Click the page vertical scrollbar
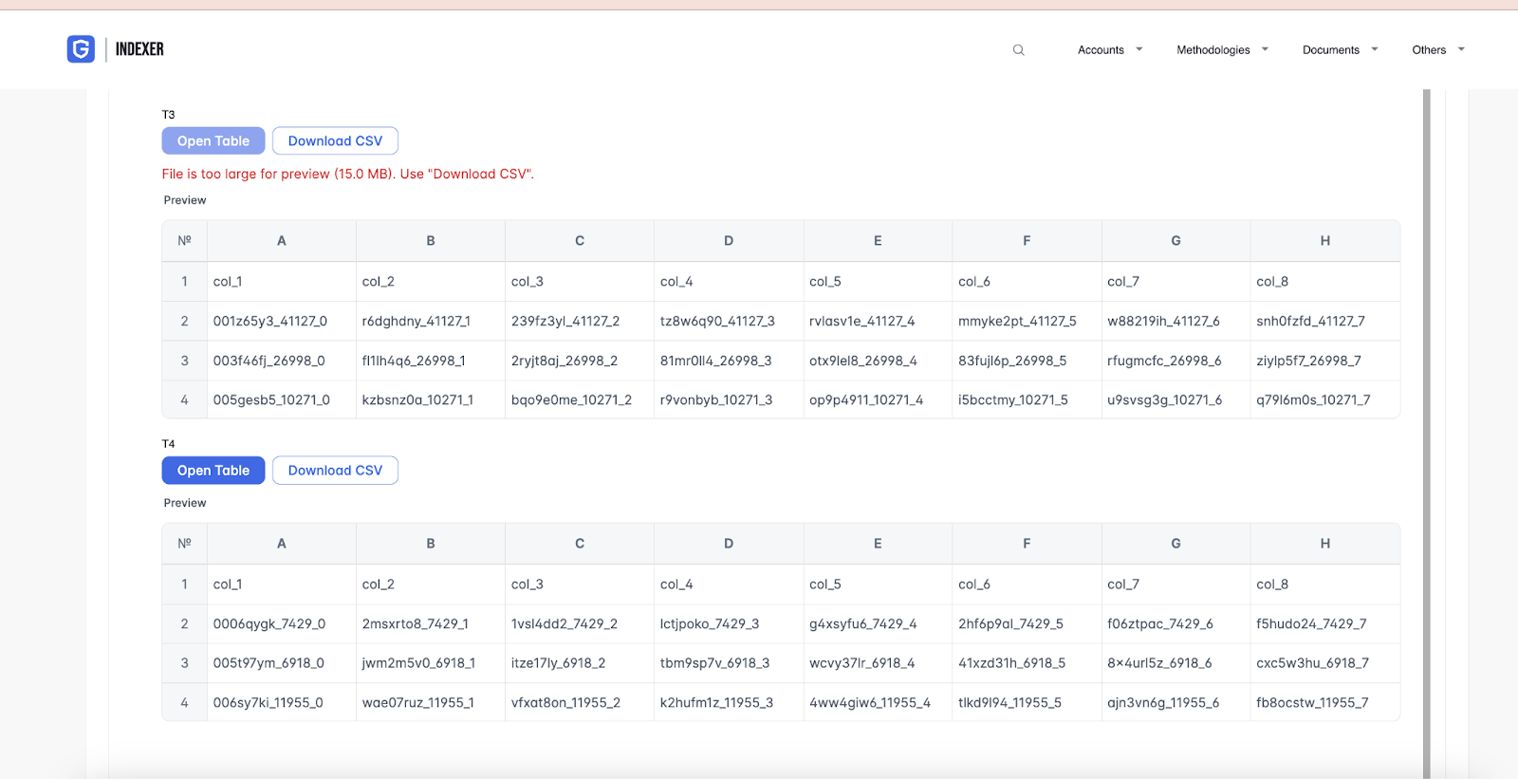This screenshot has height=779, width=1518. (1426, 427)
